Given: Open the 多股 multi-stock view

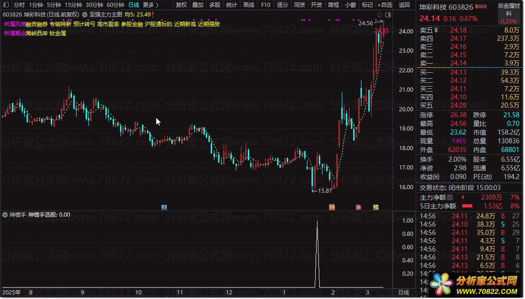Looking at the screenshot, I should (x=214, y=5).
